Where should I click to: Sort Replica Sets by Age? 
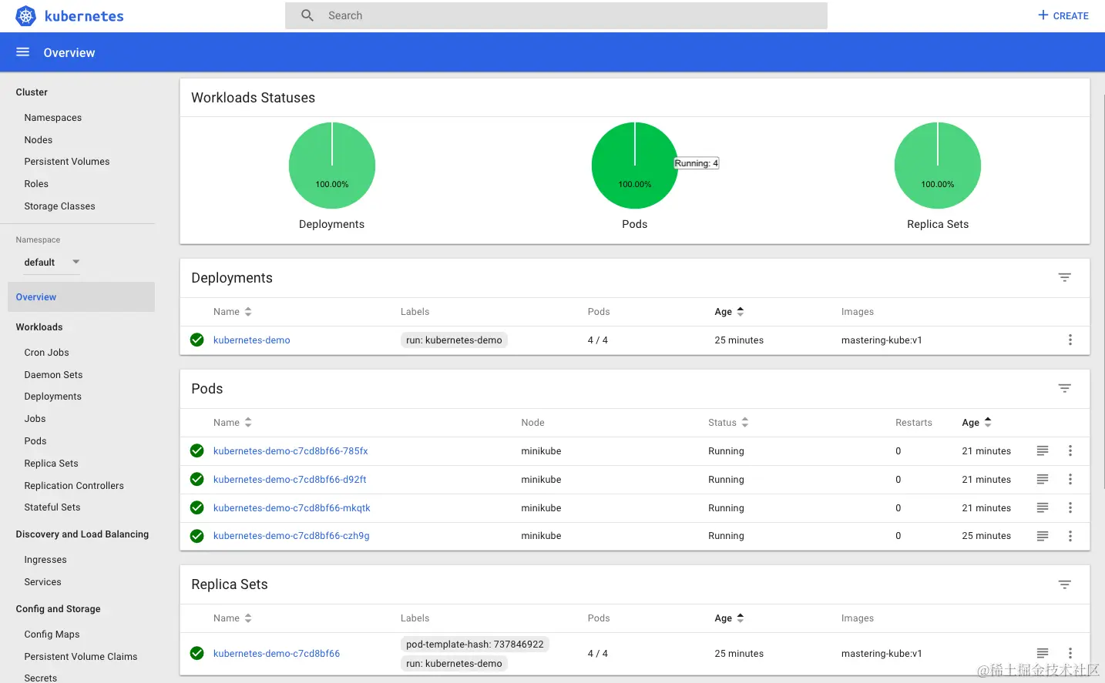pyautogui.click(x=729, y=618)
